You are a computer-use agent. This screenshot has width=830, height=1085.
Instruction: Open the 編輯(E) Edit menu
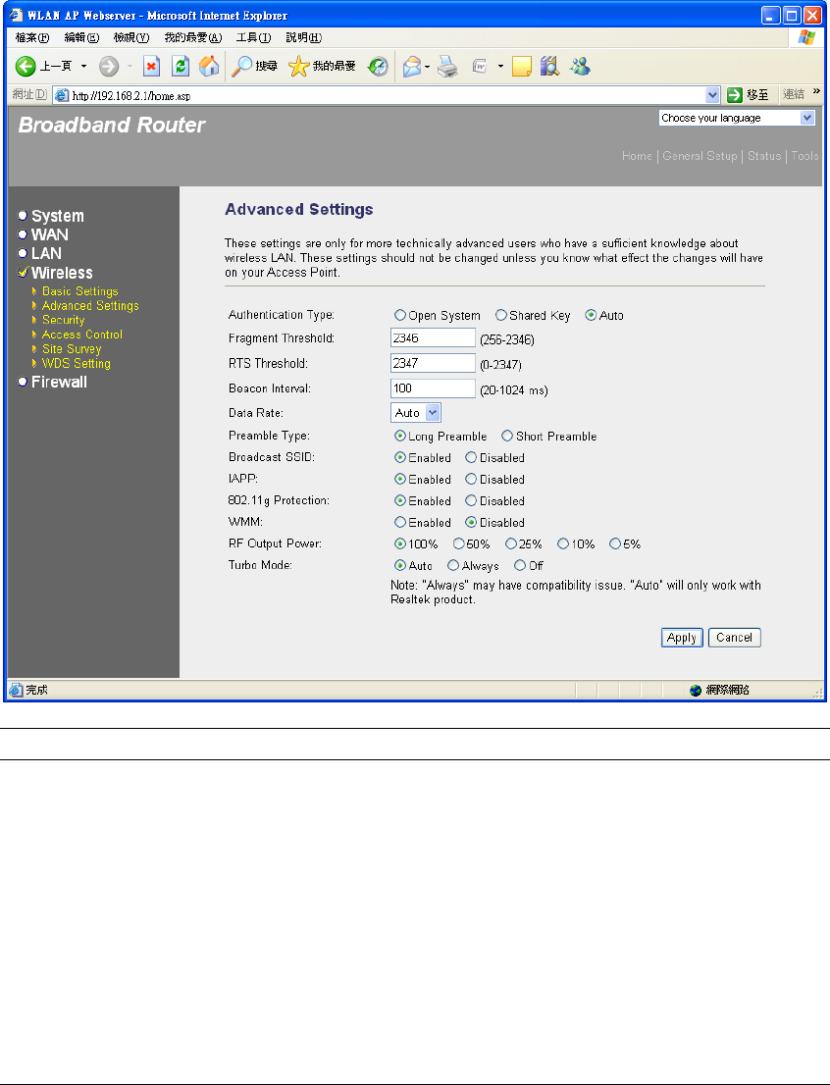click(x=81, y=38)
